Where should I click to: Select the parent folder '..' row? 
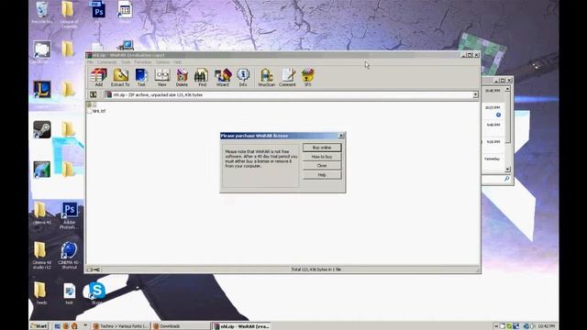pyautogui.click(x=92, y=104)
